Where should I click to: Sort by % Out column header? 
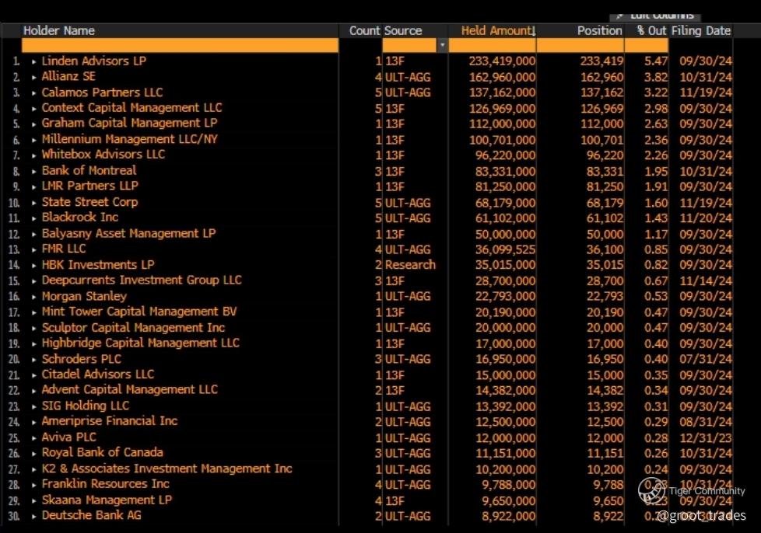[652, 30]
